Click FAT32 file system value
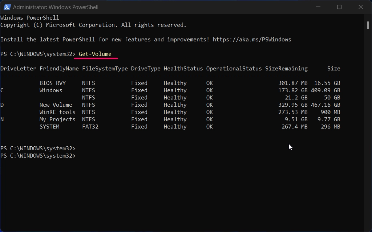 tap(90, 127)
